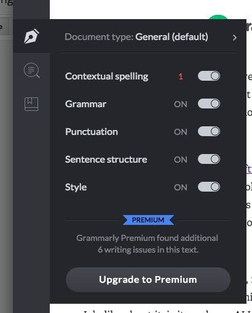
Task: Open the plagiarism search icon in sidebar
Action: point(31,70)
